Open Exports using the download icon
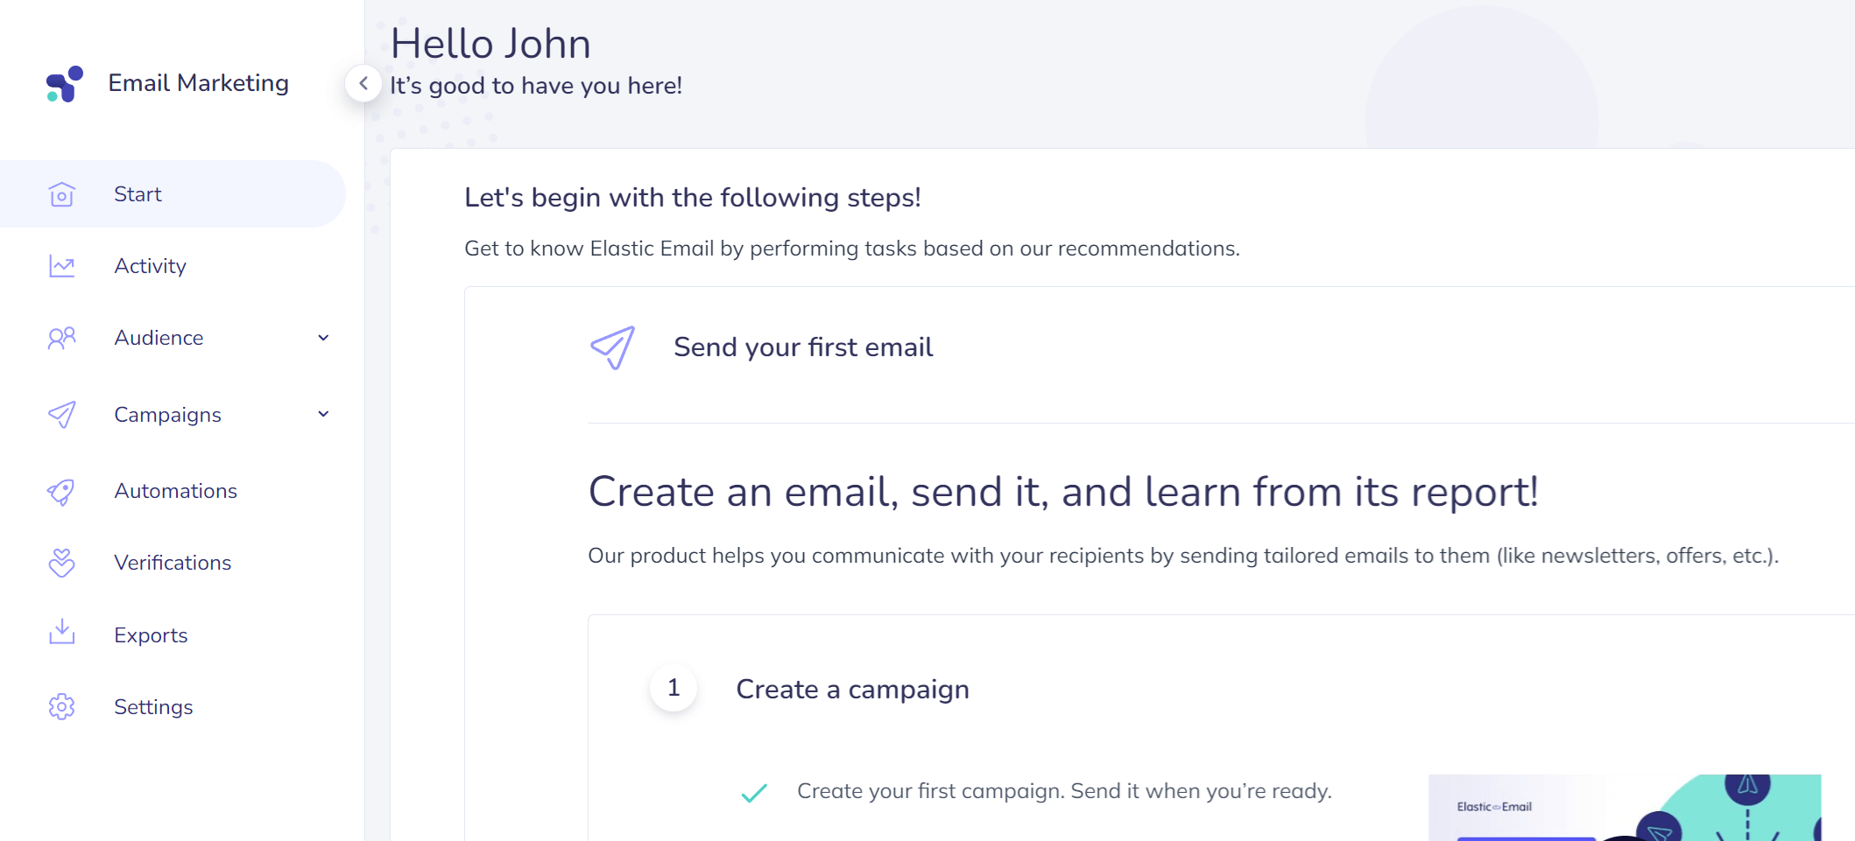 coord(61,634)
